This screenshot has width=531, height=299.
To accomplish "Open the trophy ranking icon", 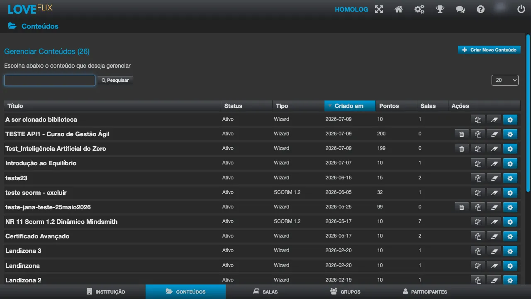I will pos(440,9).
